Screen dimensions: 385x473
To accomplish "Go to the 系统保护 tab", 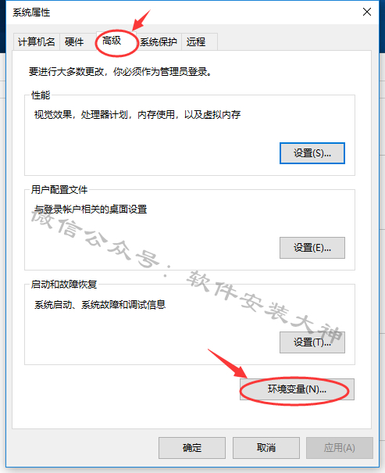I will [159, 41].
